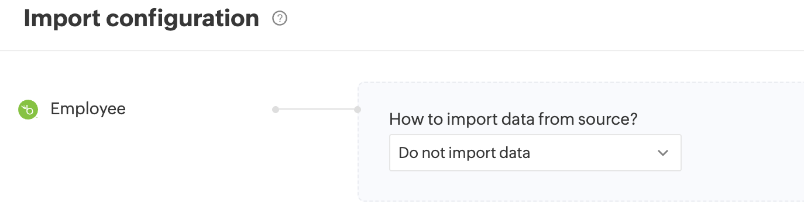Click the green BambooHR logo icon

tap(28, 110)
